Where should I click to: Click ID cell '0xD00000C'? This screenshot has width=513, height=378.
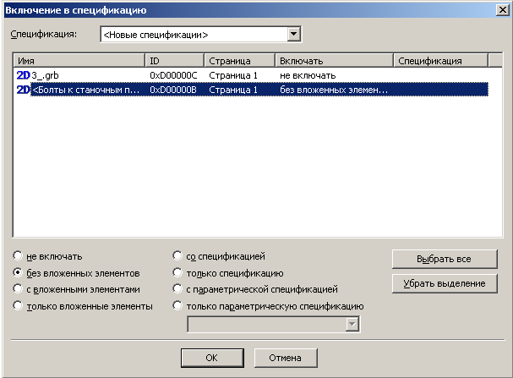[173, 75]
